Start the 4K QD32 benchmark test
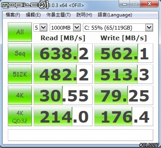 [x=20, y=116]
